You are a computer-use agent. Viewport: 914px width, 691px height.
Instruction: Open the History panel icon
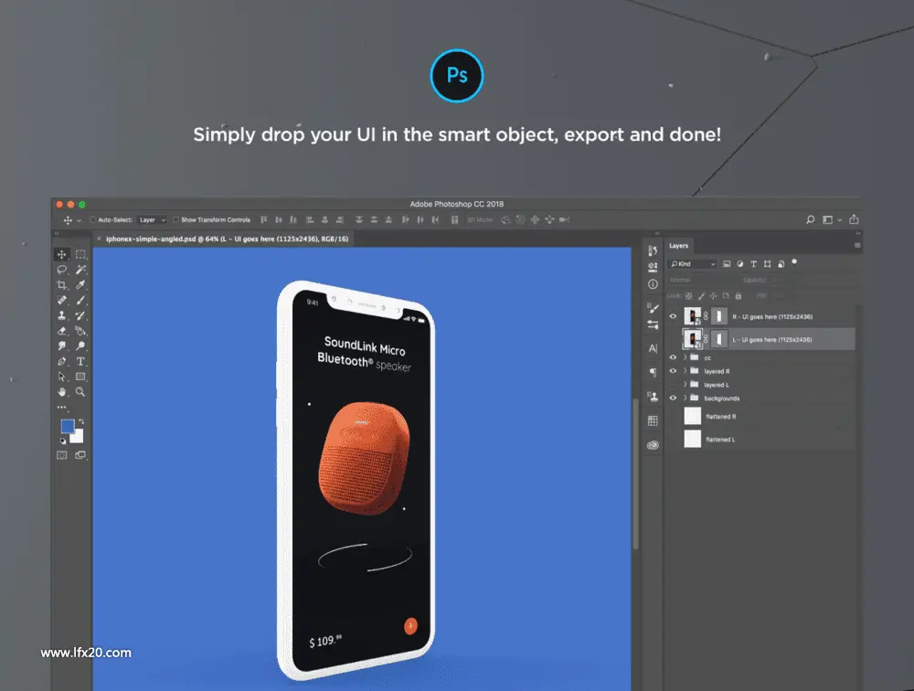[653, 250]
